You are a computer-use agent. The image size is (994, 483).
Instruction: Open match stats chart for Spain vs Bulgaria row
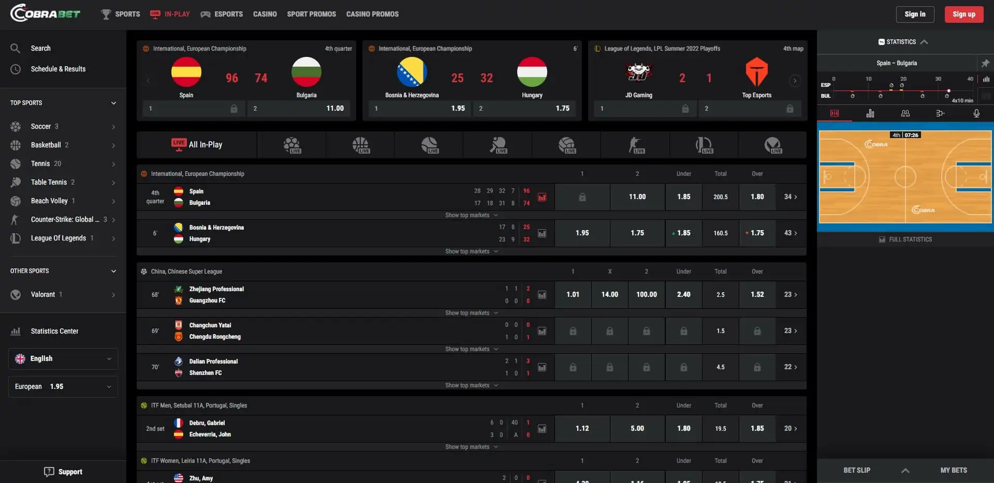coord(542,197)
